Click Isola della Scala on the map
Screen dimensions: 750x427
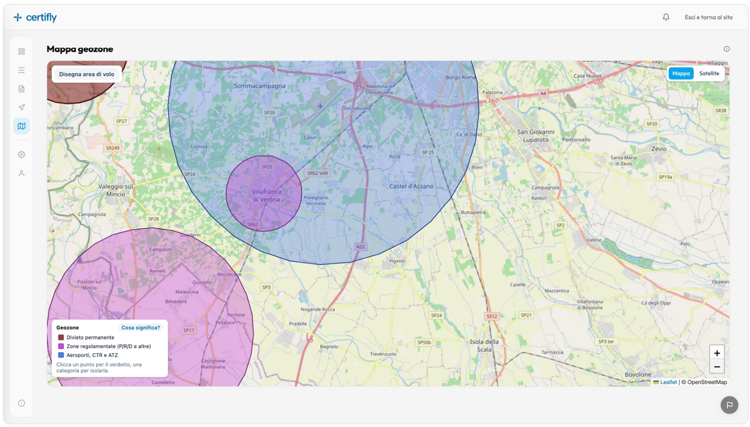484,346
